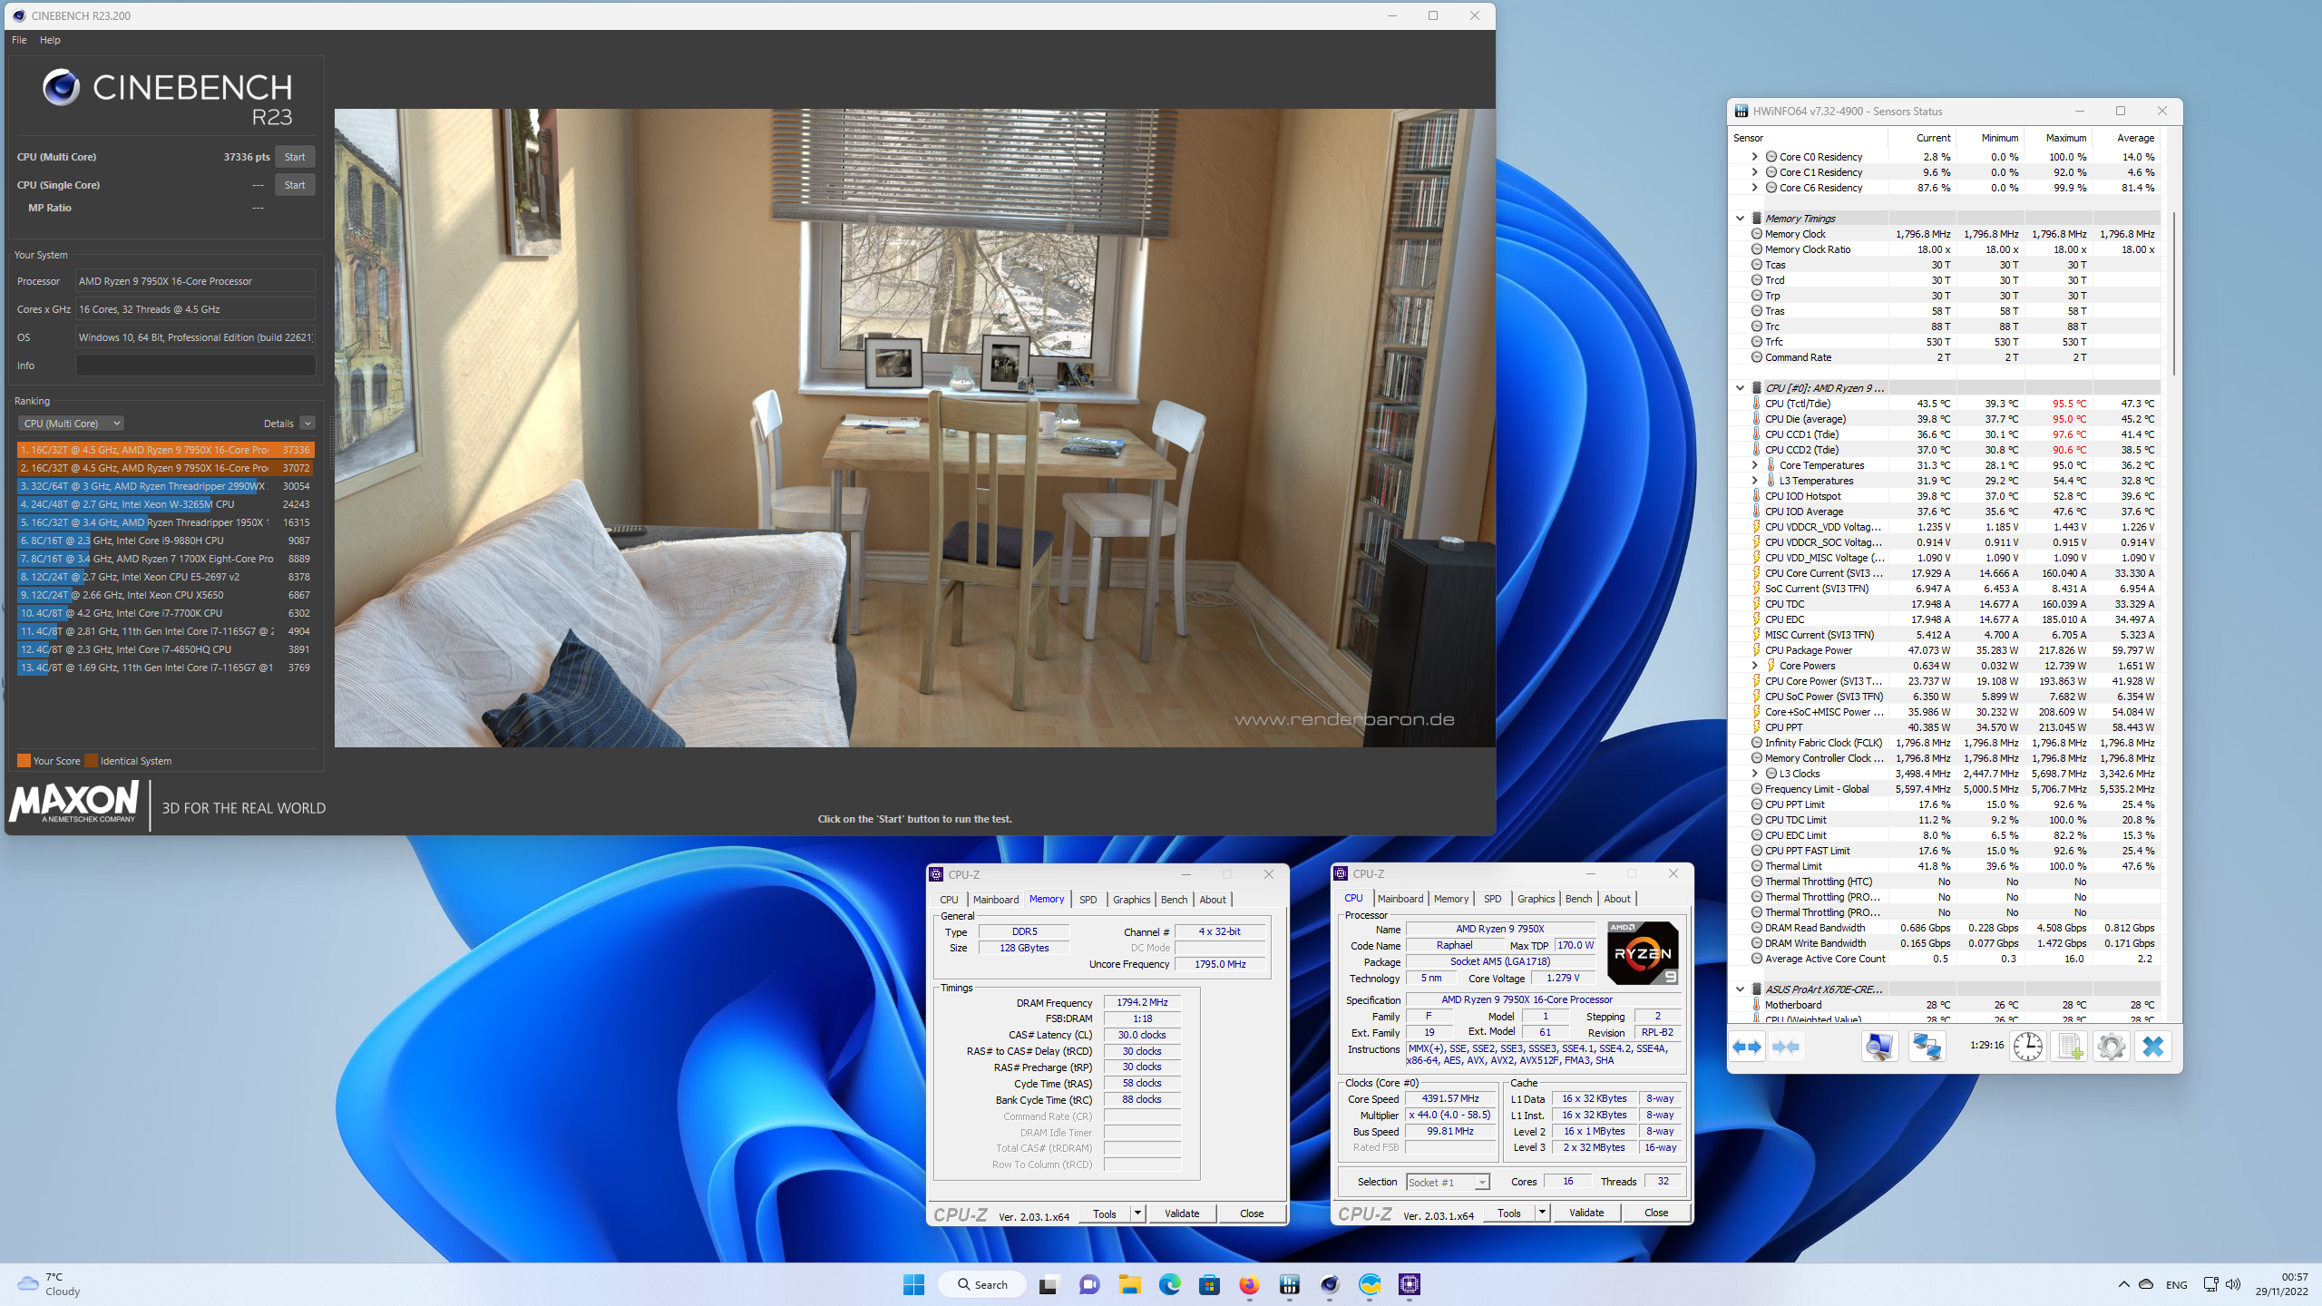
Task: Reset HWiNFO elapsed time clock icon
Action: (2027, 1047)
